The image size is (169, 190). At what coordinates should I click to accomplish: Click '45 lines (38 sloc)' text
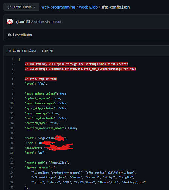(x=22, y=51)
